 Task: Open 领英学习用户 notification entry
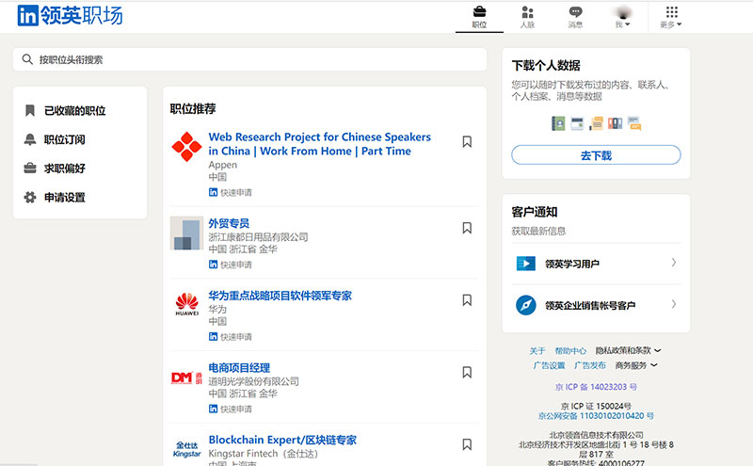595,264
